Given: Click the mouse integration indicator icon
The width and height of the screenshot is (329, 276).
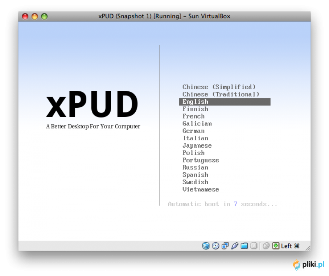Looking at the screenshot, I should click(x=266, y=246).
